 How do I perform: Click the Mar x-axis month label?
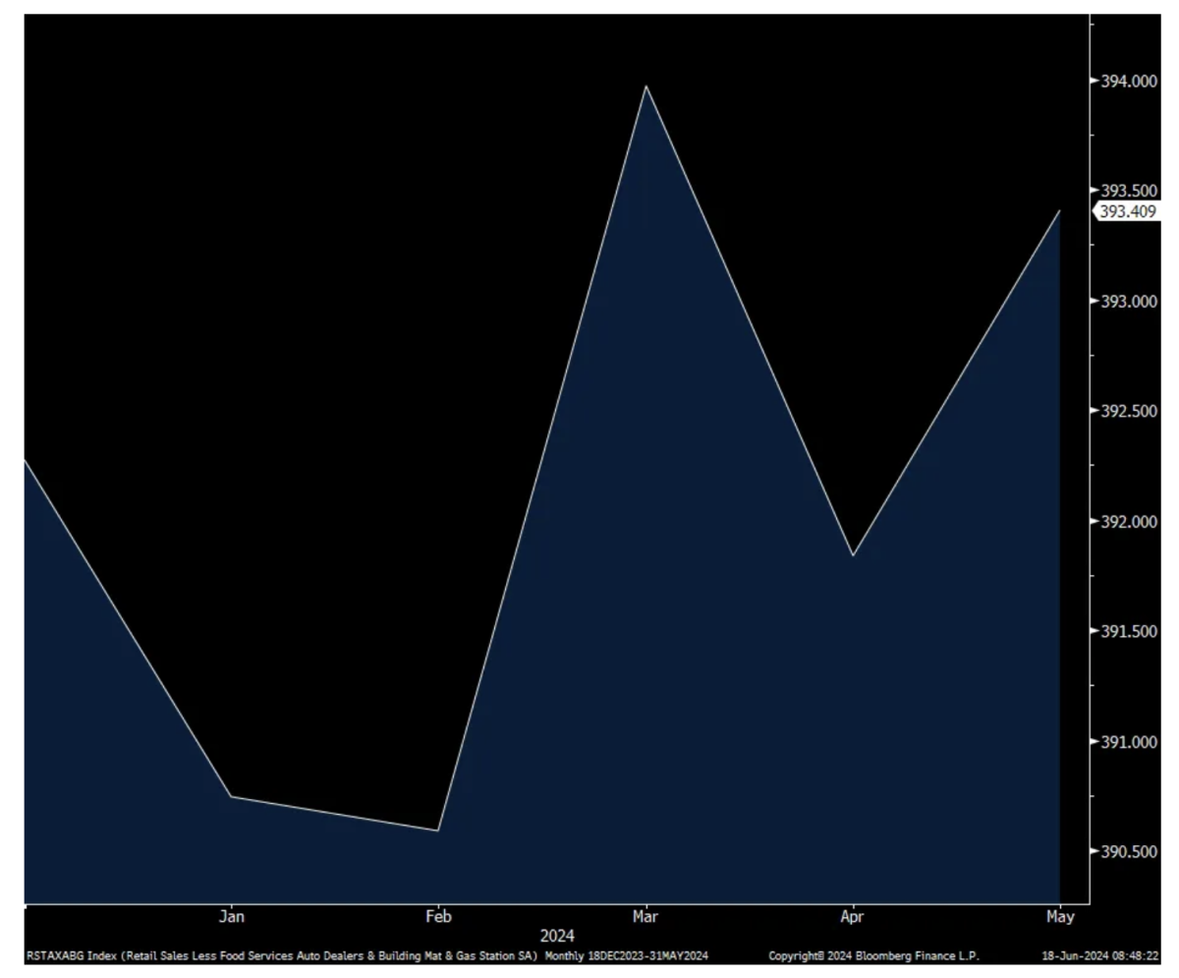point(646,917)
